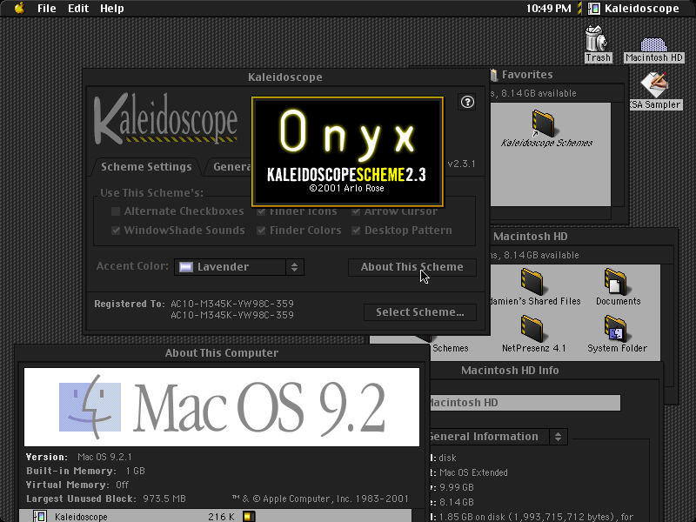696x522 pixels.
Task: Switch to the General tab
Action: pos(231,167)
